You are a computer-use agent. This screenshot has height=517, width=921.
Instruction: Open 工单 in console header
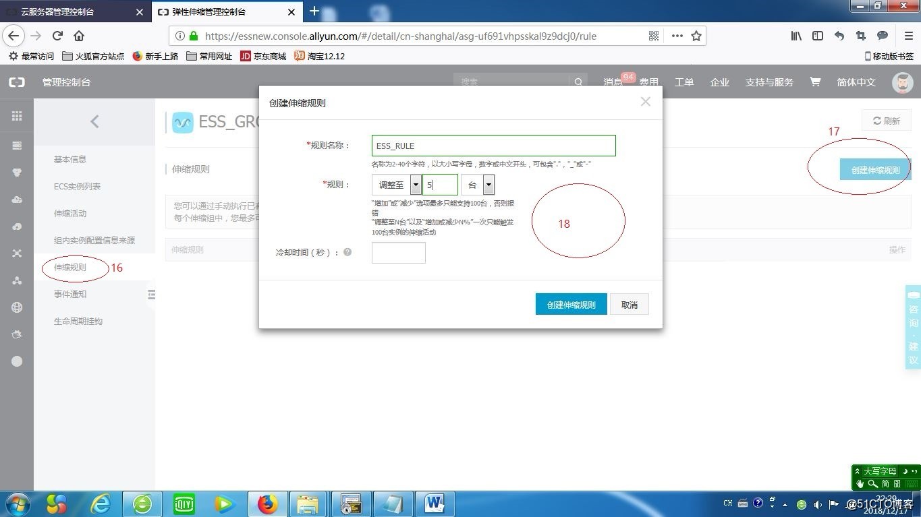(684, 82)
